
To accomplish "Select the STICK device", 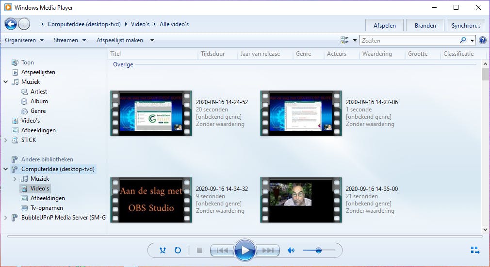I will 29,140.
